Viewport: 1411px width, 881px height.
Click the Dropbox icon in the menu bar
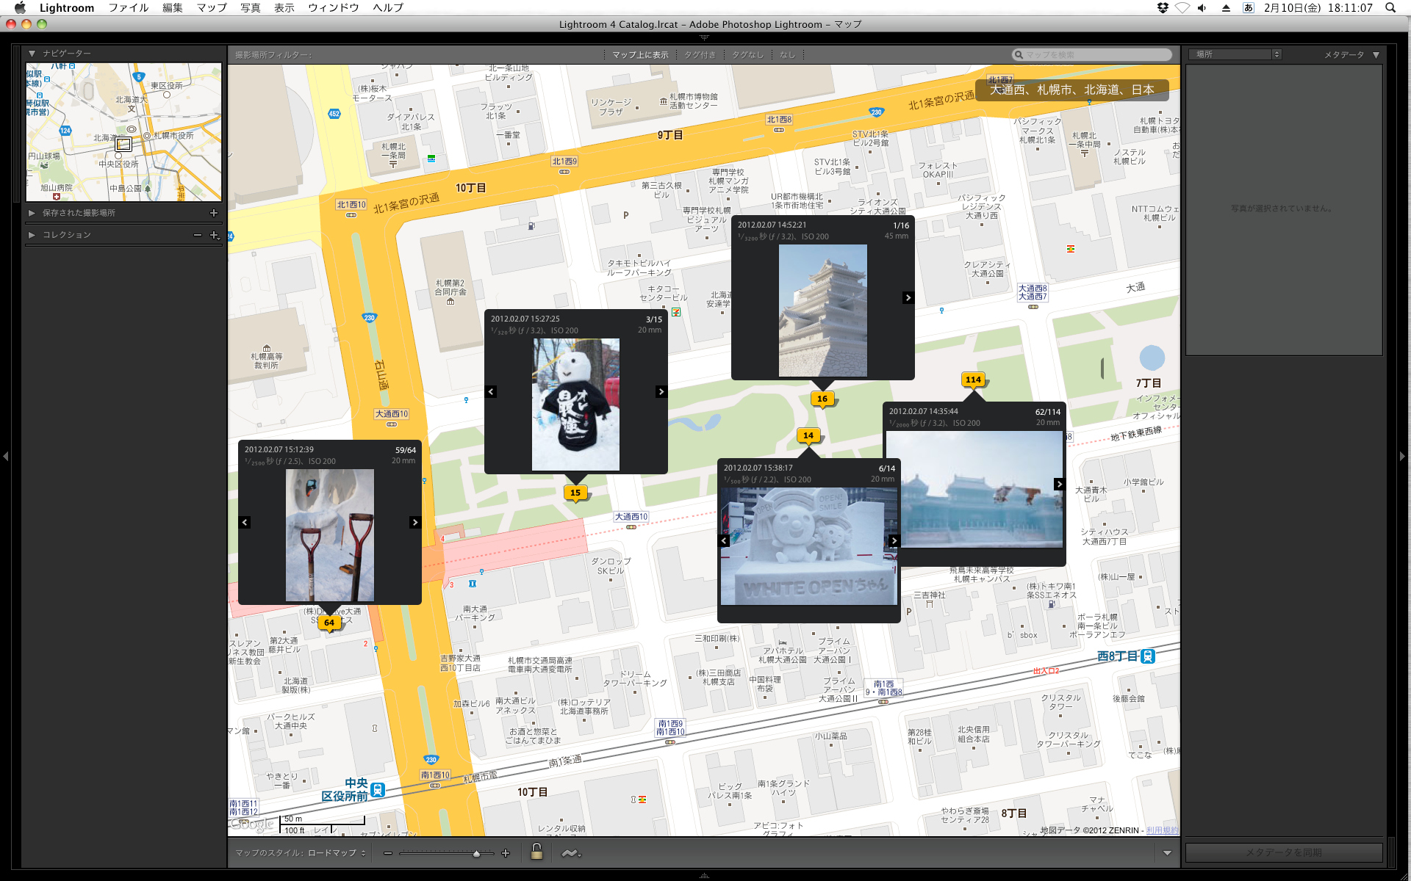click(1163, 7)
